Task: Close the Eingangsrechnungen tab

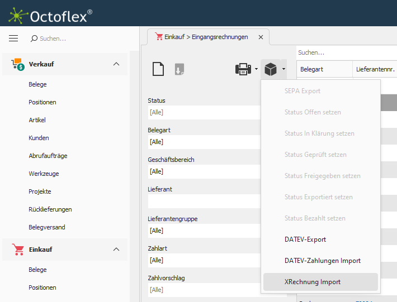Action: point(261,37)
